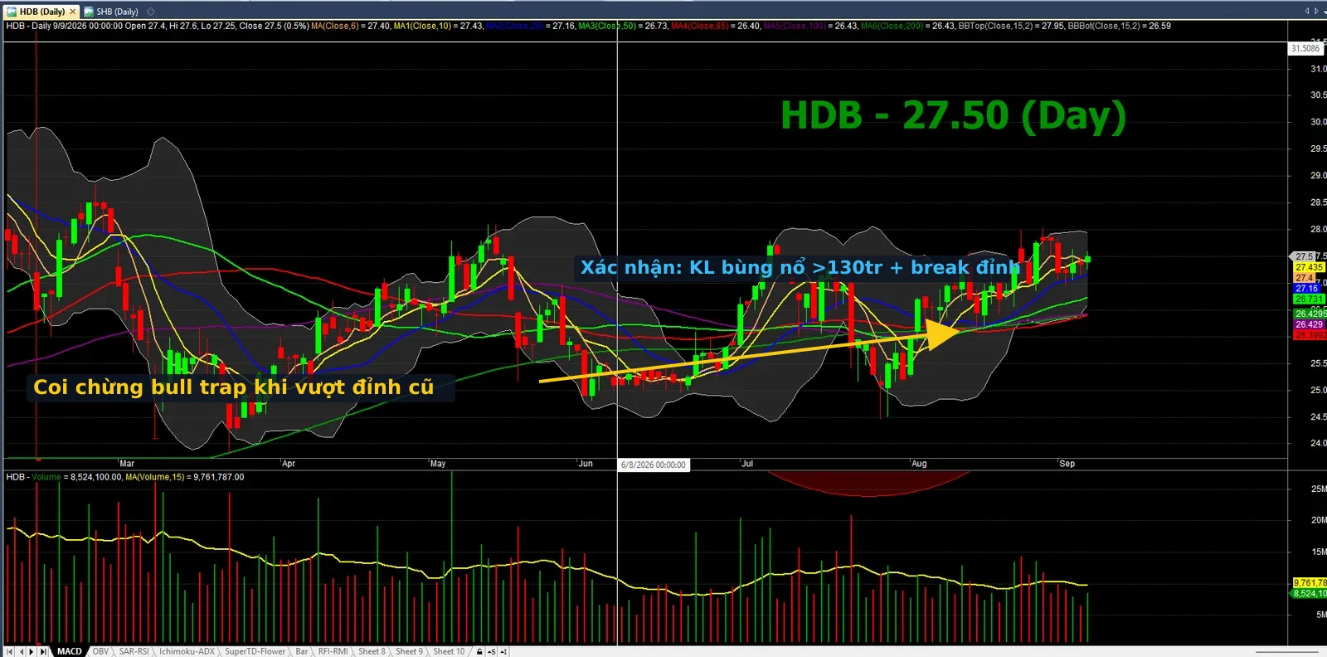Click the BBTop(Close,15,2) = 27.95 legend

(1011, 26)
